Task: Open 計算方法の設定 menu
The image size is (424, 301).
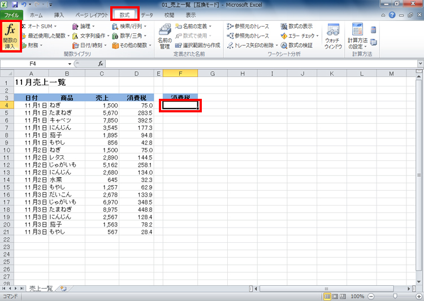Action: tap(357, 36)
